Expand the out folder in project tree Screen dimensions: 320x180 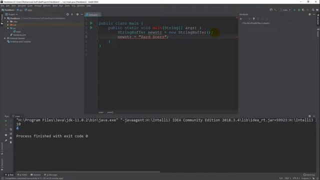(8, 25)
